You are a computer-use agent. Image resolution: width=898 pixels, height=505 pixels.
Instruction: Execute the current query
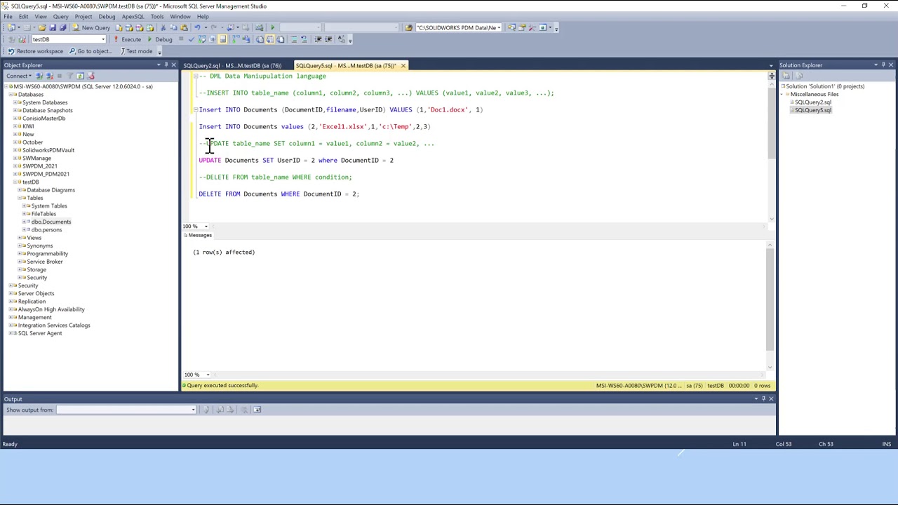(128, 39)
